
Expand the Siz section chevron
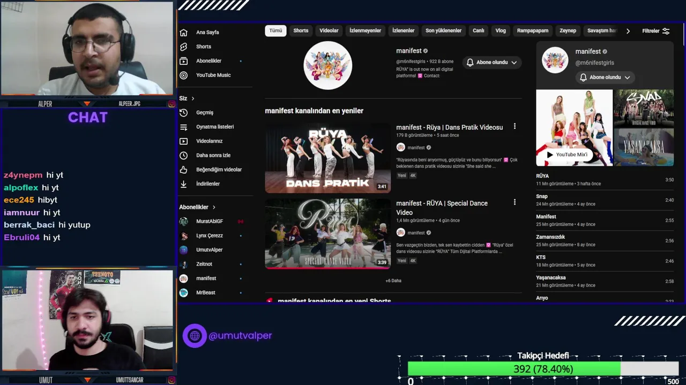(193, 98)
